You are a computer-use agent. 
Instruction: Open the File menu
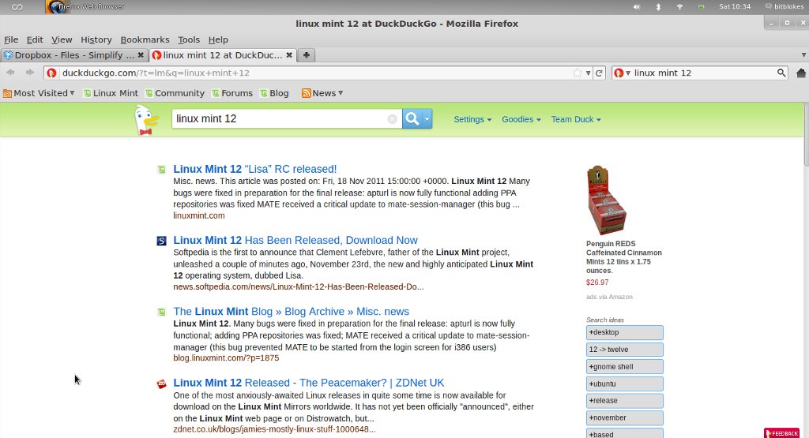pos(11,39)
